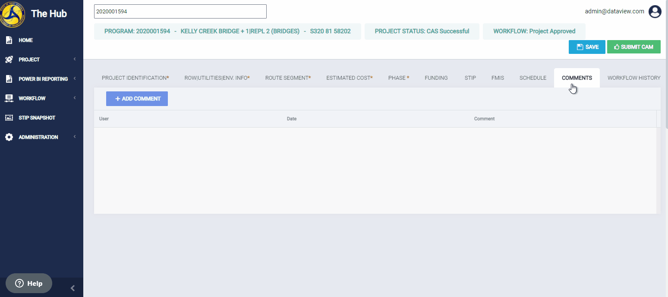Open the Phase tab
The height and width of the screenshot is (297, 668).
point(399,78)
